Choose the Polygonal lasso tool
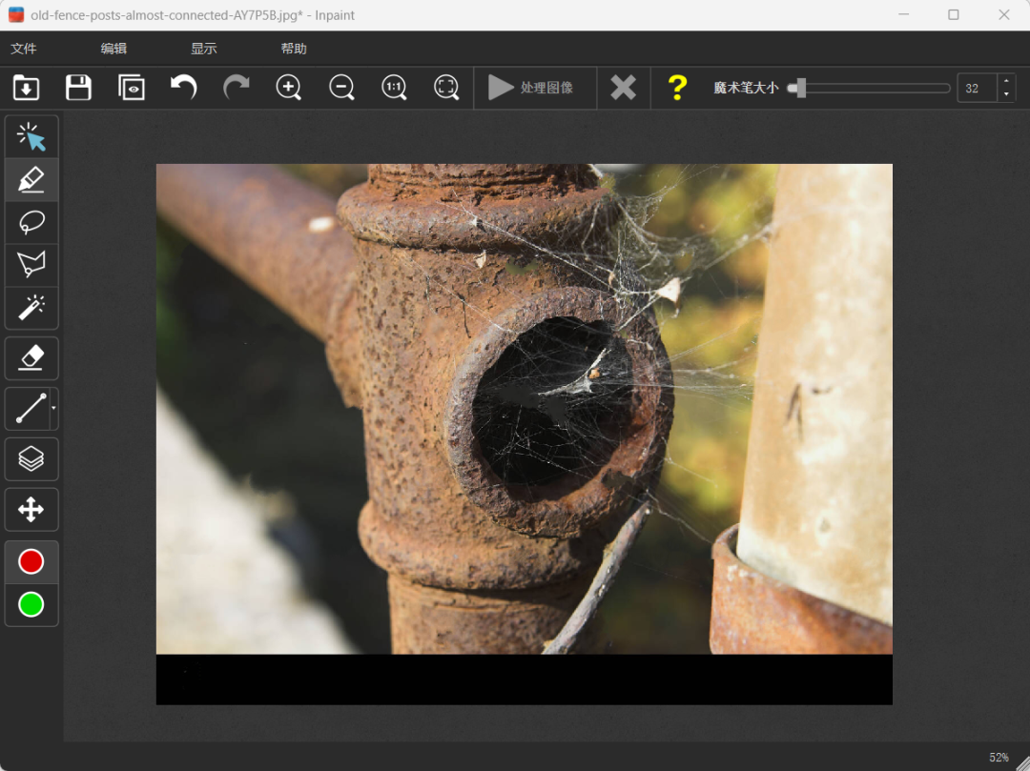 pos(31,265)
